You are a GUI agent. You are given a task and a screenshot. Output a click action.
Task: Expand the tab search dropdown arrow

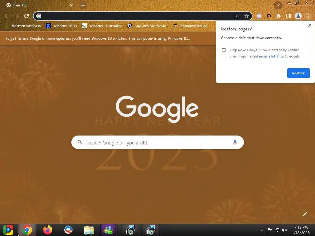pyautogui.click(x=278, y=5)
